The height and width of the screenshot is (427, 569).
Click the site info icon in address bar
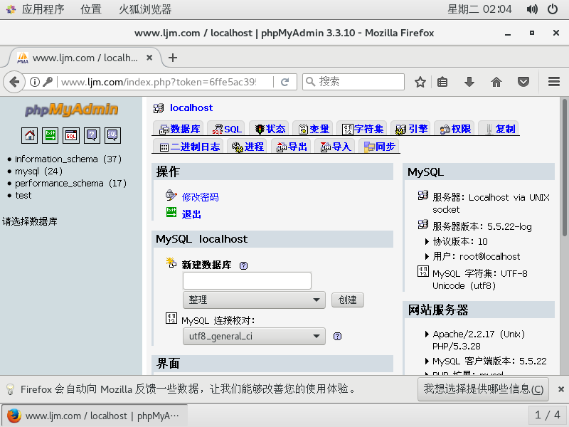(35, 82)
